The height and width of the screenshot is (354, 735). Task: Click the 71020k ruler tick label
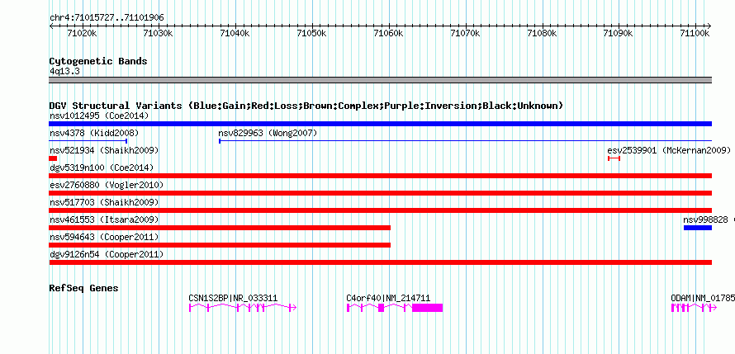click(82, 34)
